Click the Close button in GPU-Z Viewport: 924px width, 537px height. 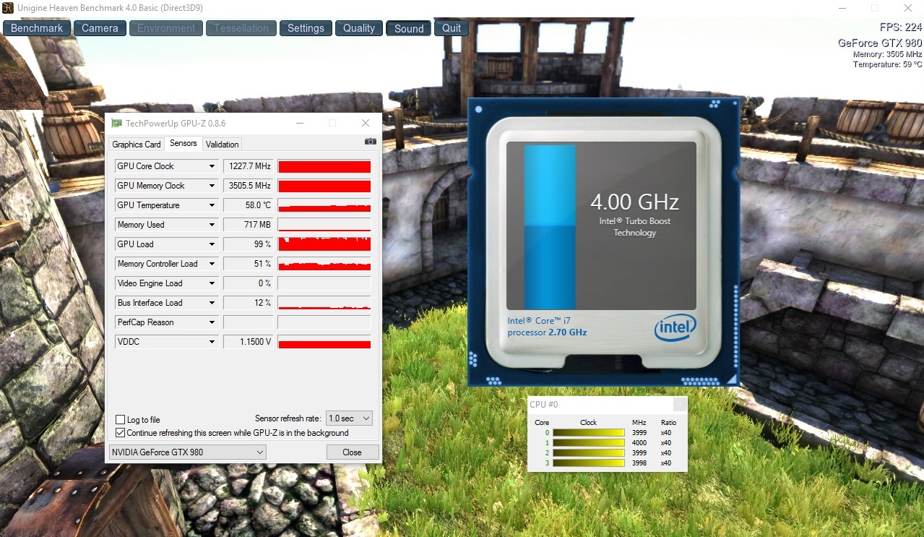353,452
